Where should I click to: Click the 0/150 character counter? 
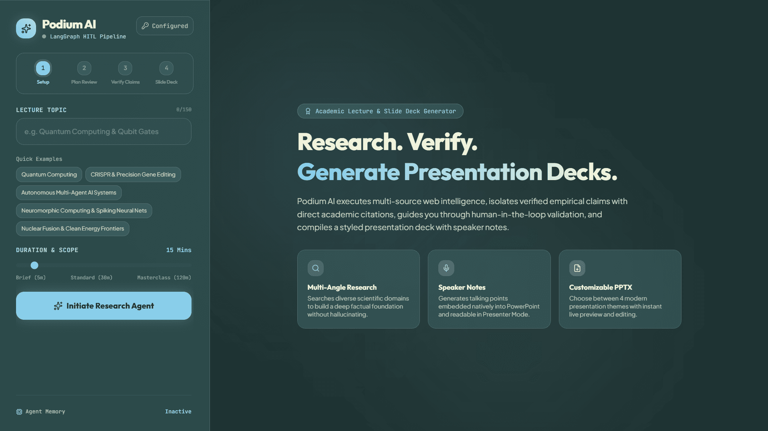(x=184, y=110)
